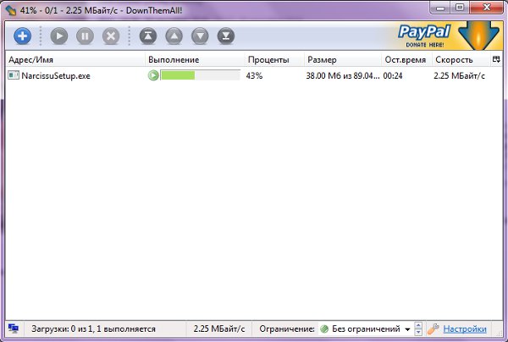Open the speed limit Без ограничений dropdown

click(365, 328)
